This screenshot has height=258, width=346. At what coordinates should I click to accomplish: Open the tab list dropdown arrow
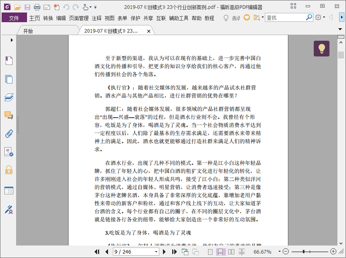340,29
